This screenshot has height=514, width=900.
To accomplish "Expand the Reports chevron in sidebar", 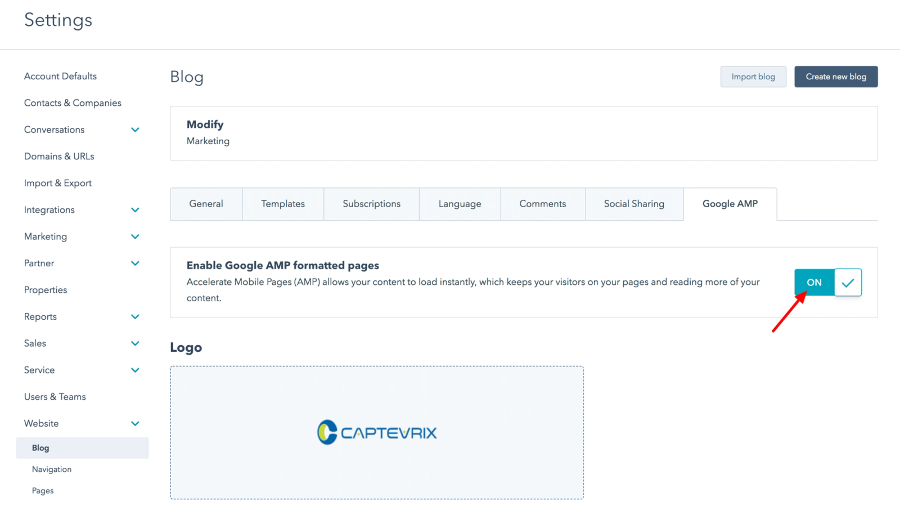I will (135, 316).
